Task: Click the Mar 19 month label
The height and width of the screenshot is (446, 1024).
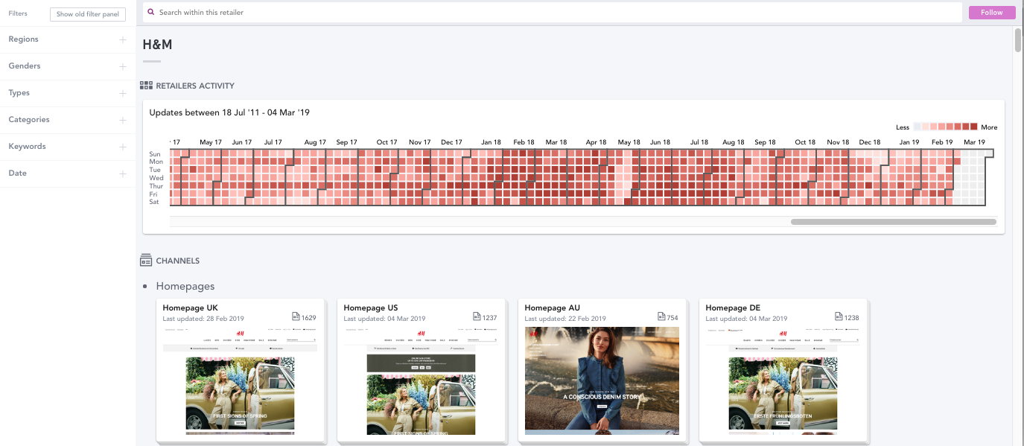Action: tap(974, 141)
